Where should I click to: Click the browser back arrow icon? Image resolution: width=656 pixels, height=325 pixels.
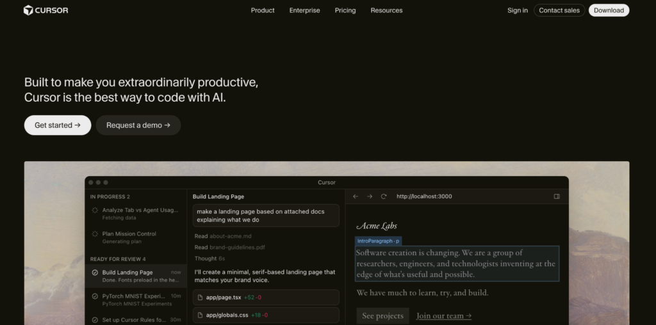click(356, 196)
